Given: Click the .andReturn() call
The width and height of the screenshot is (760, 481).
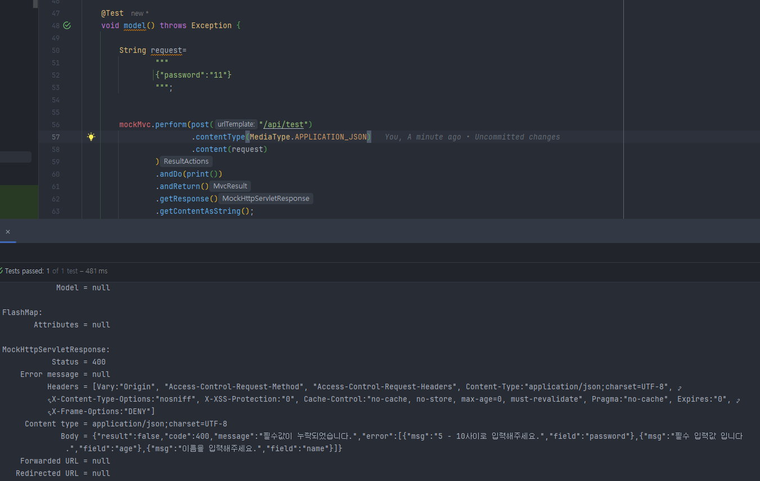Looking at the screenshot, I should coord(182,186).
